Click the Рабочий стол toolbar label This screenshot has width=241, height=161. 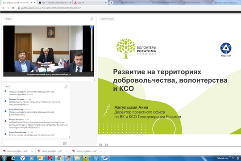[x=222, y=158]
